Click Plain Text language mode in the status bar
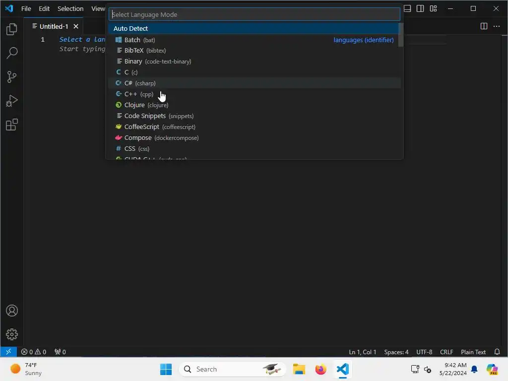Viewport: 508px width, 381px height. pyautogui.click(x=473, y=352)
